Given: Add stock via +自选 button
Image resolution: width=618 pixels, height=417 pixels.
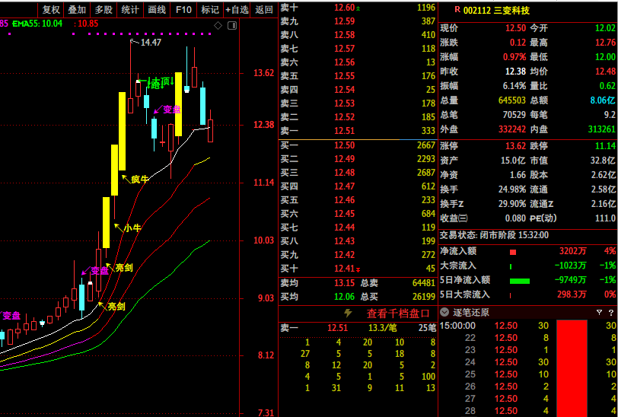Looking at the screenshot, I should [237, 10].
